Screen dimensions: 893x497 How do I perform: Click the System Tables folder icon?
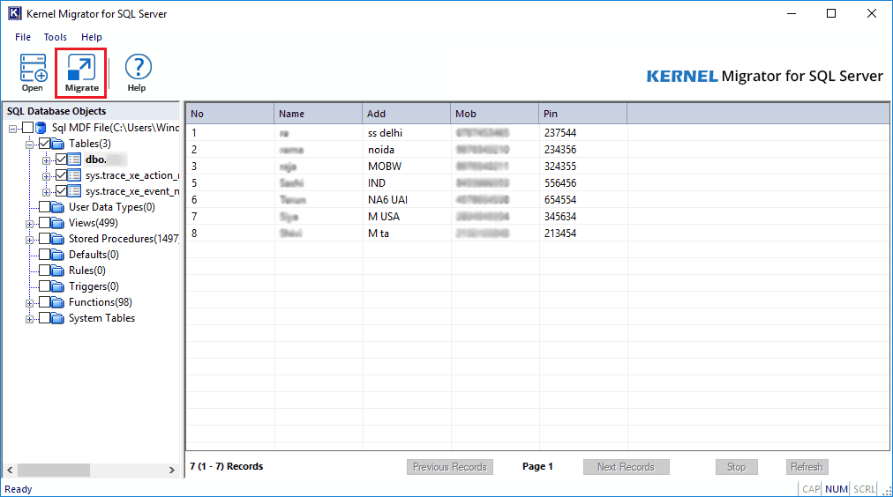point(57,318)
